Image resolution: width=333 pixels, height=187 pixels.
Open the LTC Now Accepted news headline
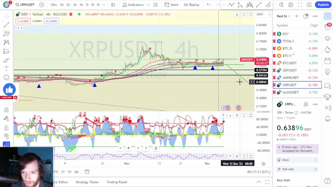point(297,149)
